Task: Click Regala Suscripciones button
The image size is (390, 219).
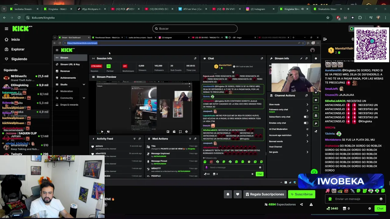Action: point(264,194)
